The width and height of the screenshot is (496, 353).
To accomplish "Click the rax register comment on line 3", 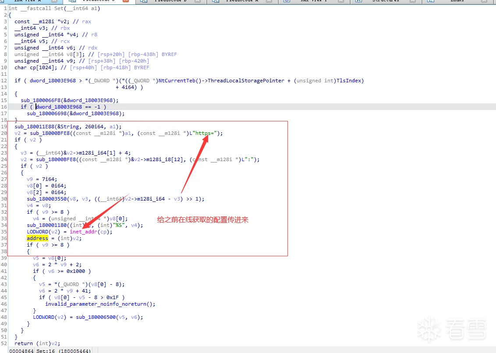I will click(87, 21).
